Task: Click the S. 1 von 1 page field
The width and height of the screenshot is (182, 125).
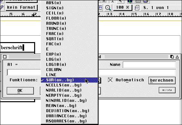Action: tap(161, 8)
